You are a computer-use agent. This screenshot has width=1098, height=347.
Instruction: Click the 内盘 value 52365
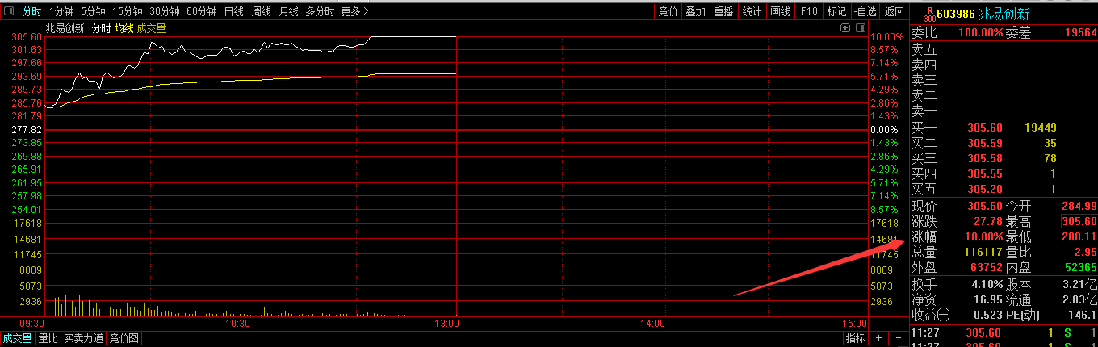(x=1080, y=267)
